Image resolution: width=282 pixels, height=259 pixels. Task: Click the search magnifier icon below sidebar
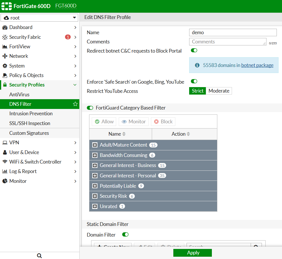point(40,256)
